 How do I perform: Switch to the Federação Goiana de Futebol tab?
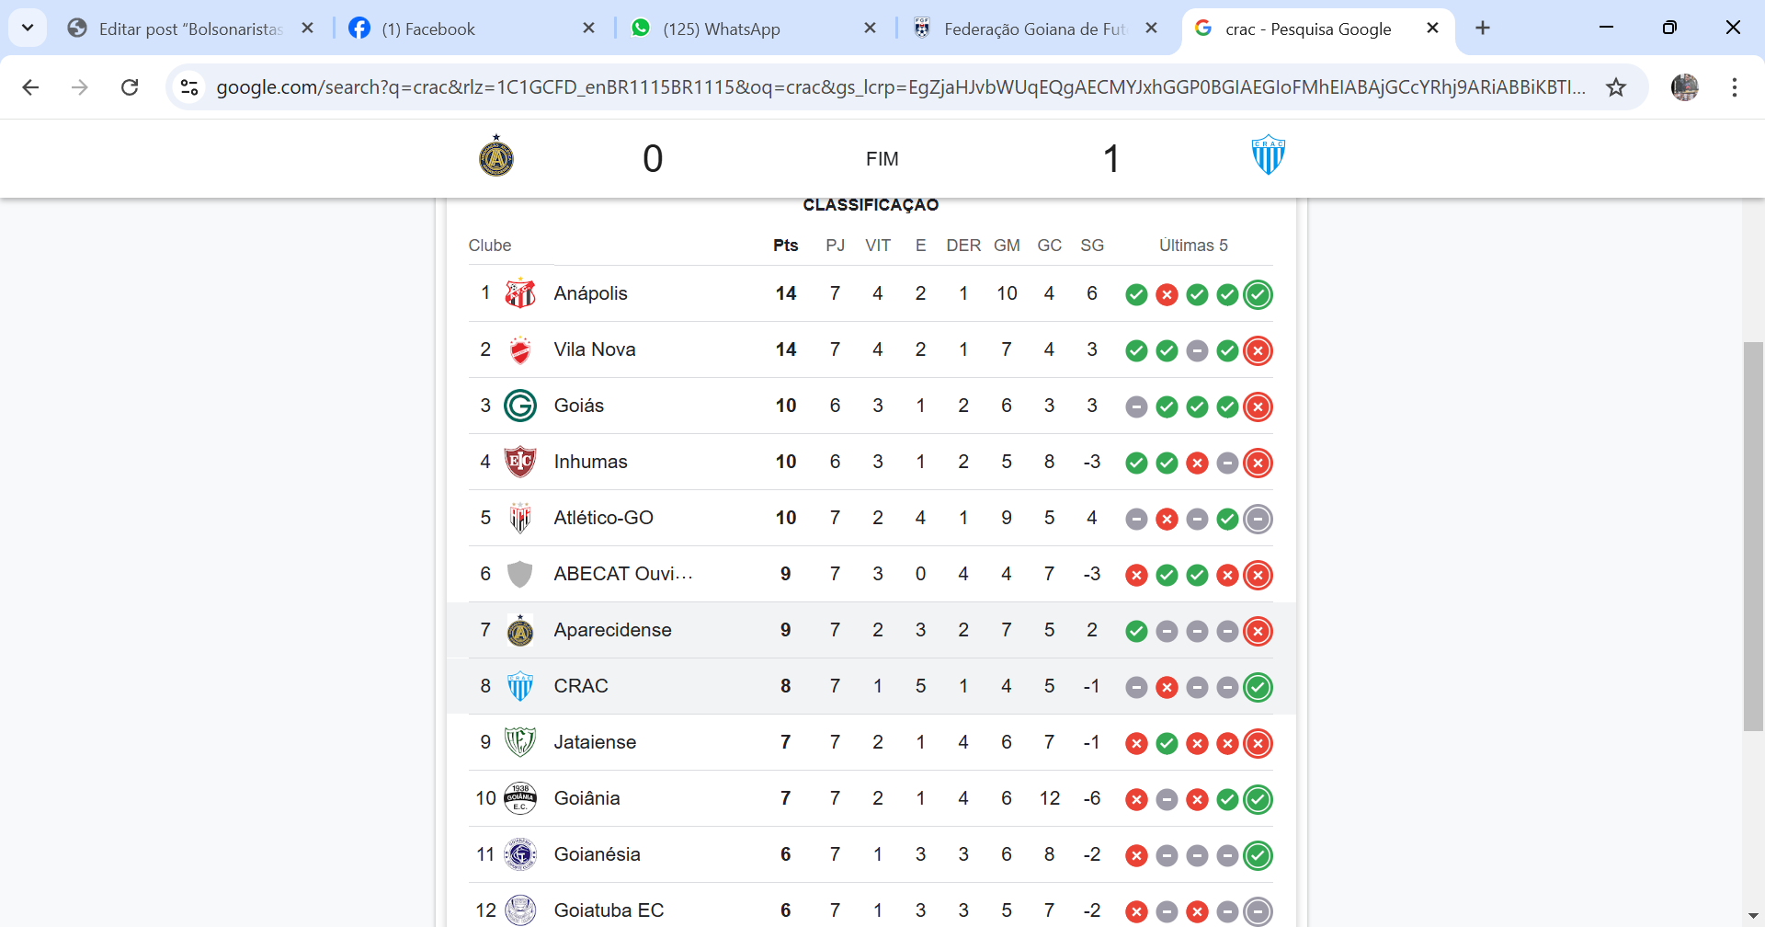(1034, 29)
